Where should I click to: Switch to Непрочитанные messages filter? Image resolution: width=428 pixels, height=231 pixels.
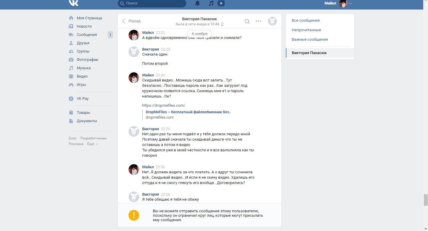(x=306, y=30)
